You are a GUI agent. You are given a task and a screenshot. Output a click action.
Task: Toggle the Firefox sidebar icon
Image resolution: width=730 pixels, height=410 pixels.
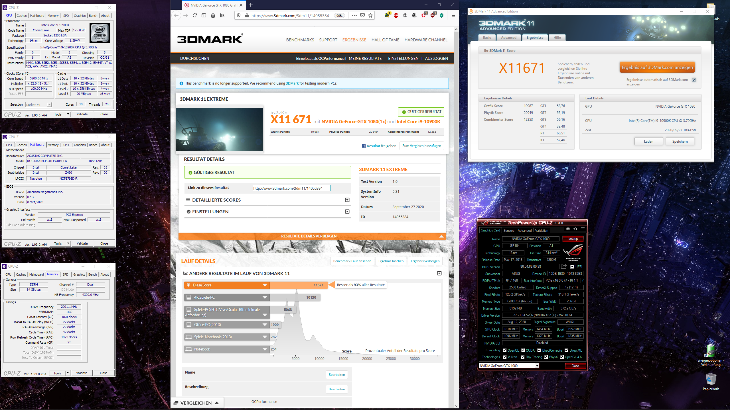point(204,15)
